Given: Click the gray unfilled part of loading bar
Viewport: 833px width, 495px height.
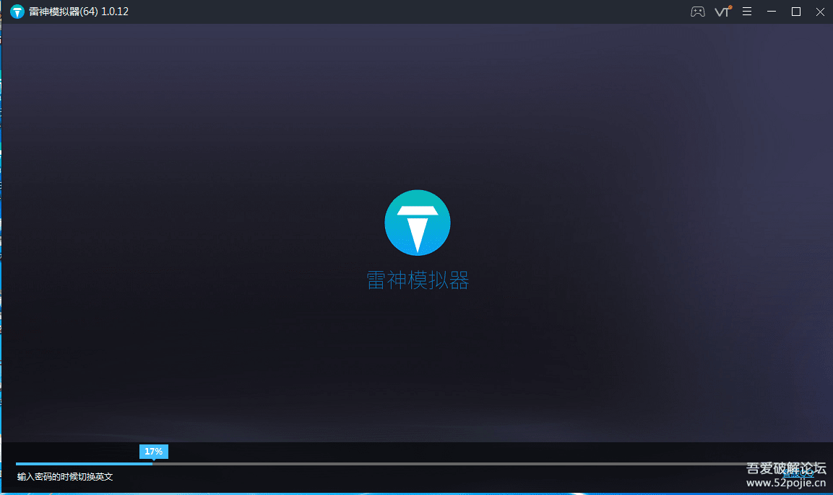Looking at the screenshot, I should [433, 463].
